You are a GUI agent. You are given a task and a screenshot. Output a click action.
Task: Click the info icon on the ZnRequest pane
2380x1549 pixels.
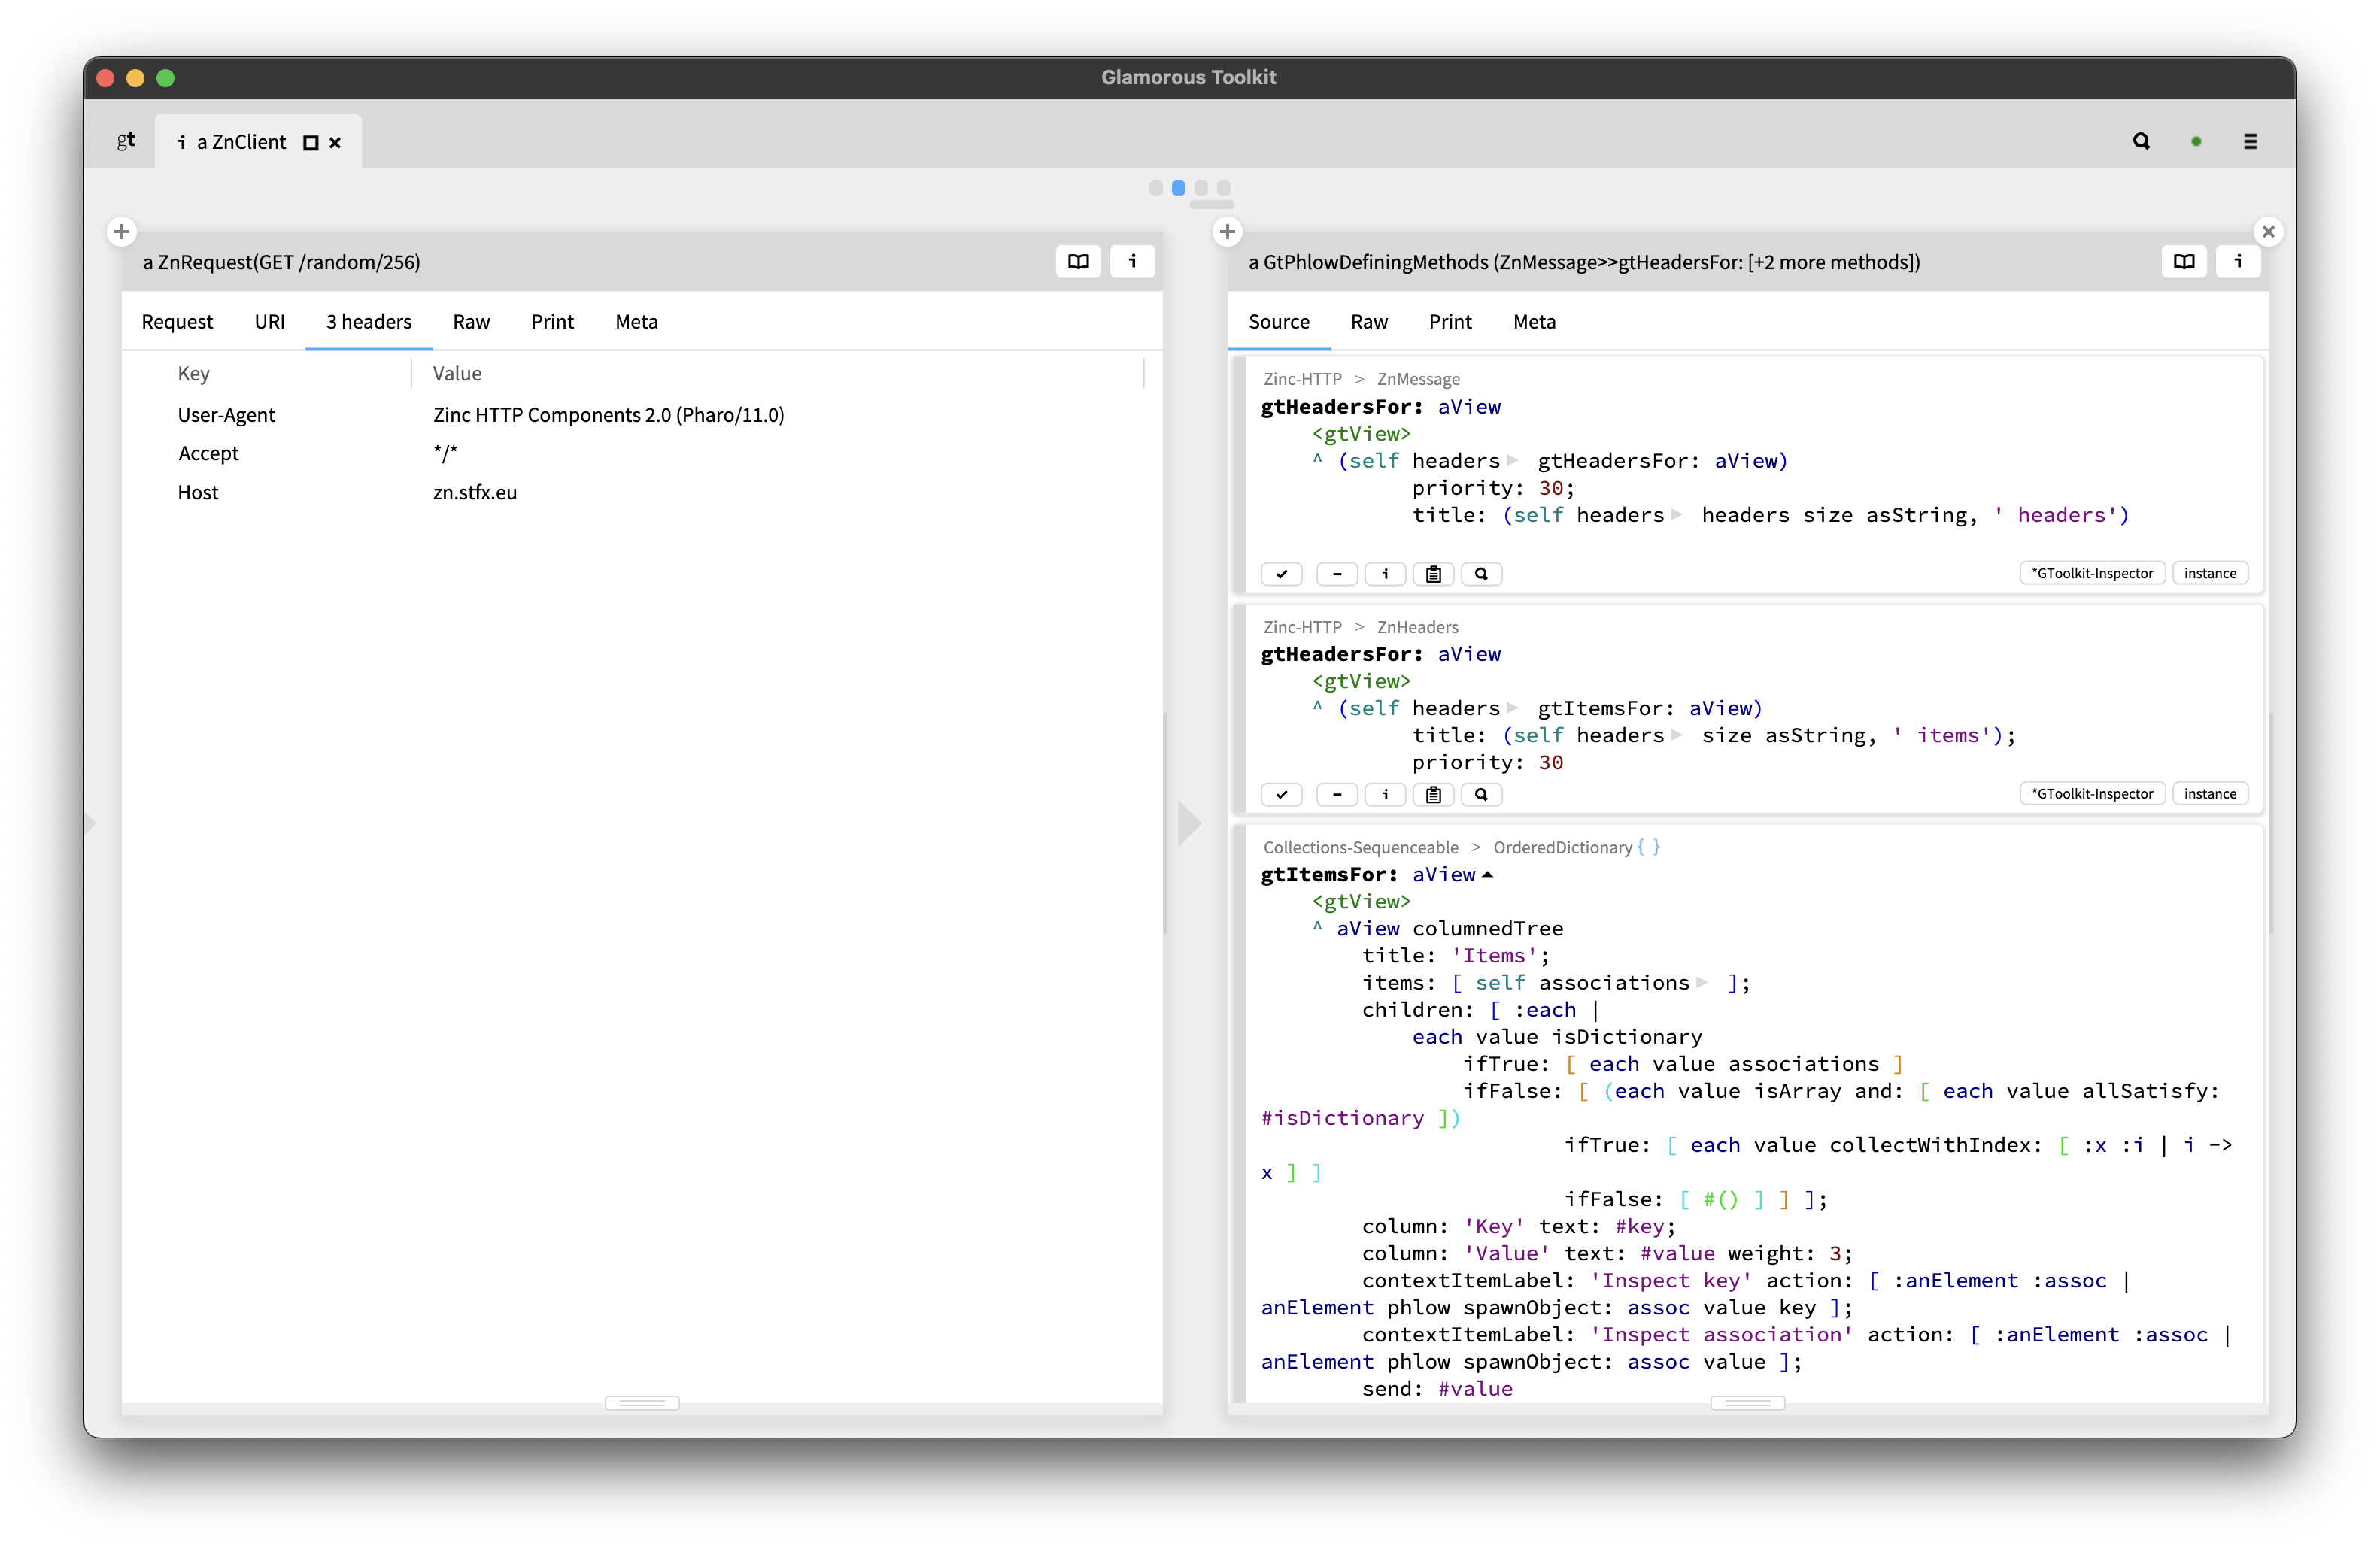[1132, 261]
